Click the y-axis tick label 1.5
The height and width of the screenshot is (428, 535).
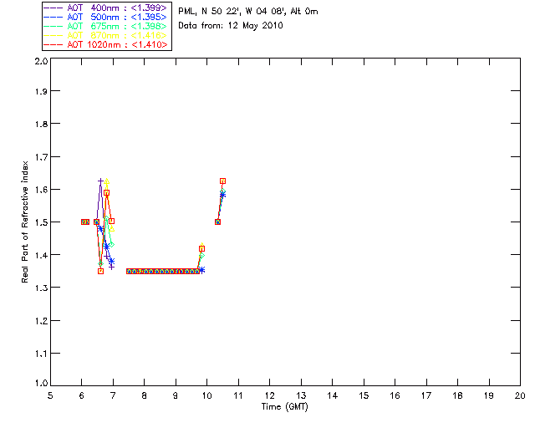pos(41,222)
